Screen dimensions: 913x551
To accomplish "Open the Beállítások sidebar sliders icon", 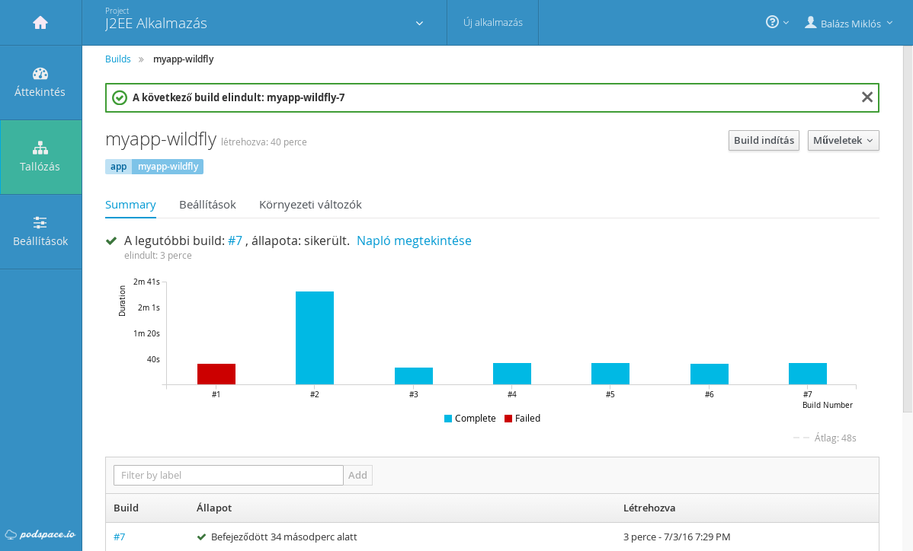I will pyautogui.click(x=40, y=223).
